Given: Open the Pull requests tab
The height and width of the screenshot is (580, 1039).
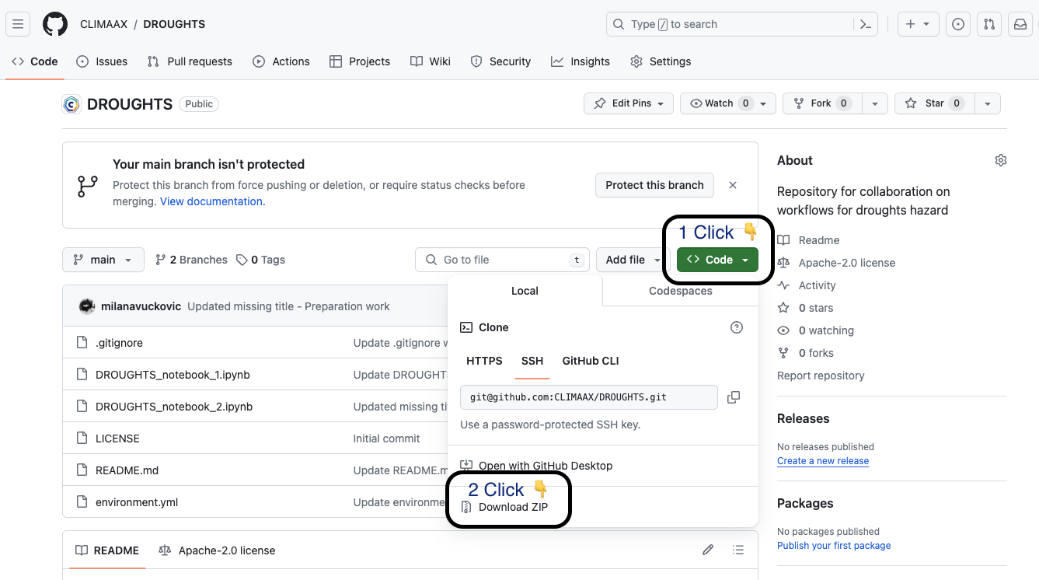Looking at the screenshot, I should (190, 61).
